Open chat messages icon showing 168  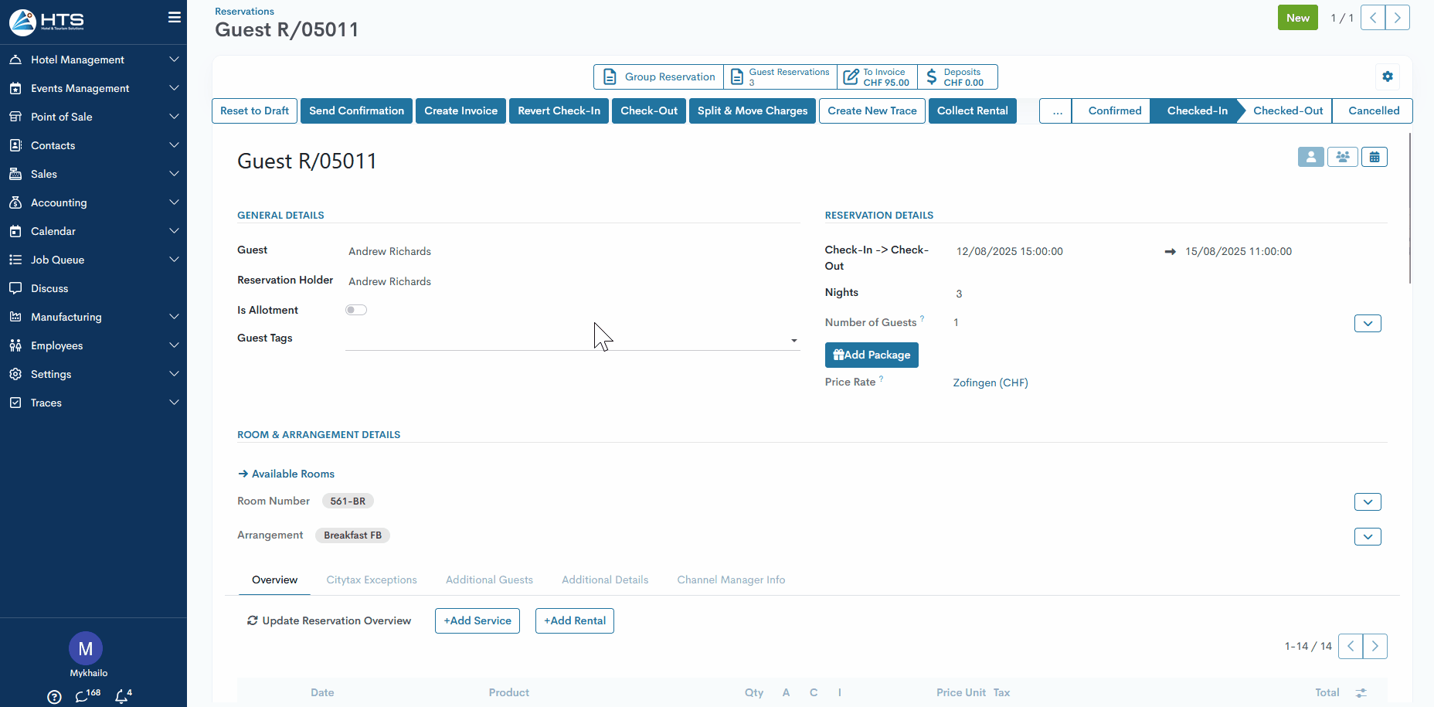click(83, 696)
